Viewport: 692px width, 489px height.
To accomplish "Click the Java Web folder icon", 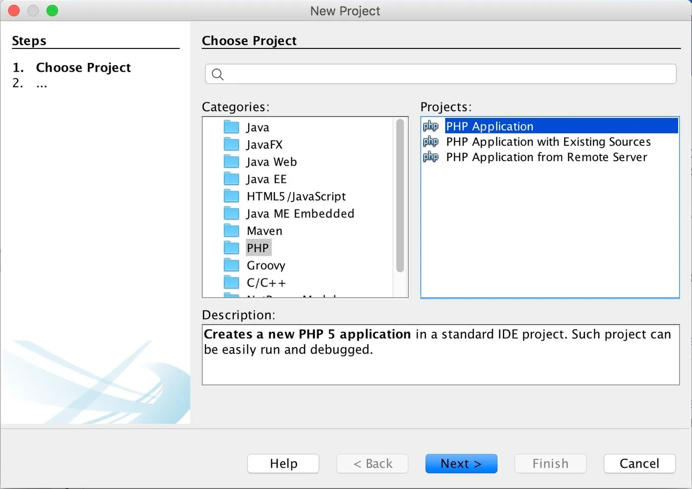I will click(231, 161).
